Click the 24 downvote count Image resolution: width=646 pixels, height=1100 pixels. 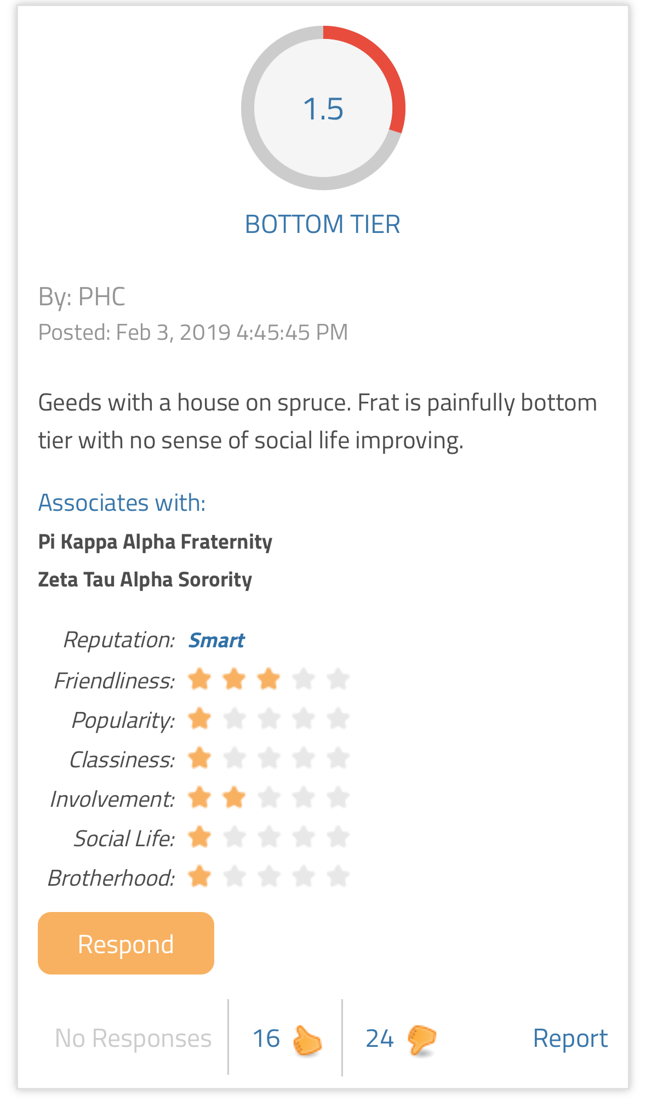coord(380,1039)
